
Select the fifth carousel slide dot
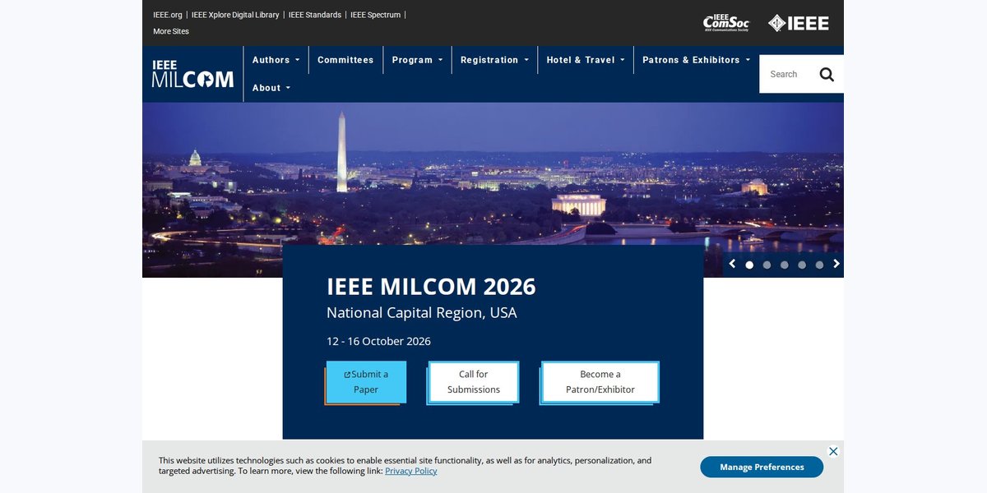(819, 265)
